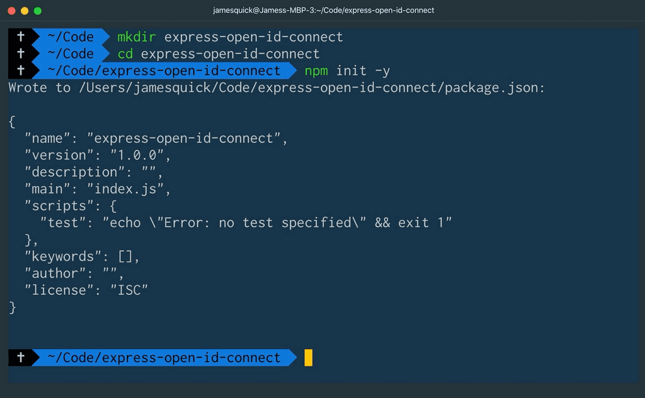
Task: Select the cross icon on the cd prompt line
Action: pyautogui.click(x=22, y=54)
